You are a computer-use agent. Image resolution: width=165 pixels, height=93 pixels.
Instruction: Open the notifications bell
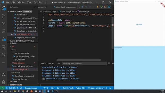[x=110, y=88]
